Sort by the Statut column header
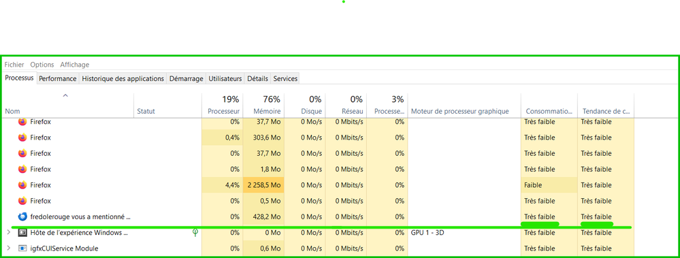 coord(168,106)
